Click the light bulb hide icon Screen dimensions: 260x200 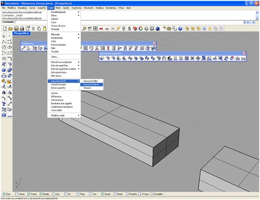tap(124, 29)
